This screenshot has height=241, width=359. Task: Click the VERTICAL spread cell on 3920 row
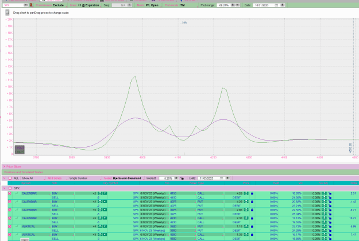[x=36, y=226]
